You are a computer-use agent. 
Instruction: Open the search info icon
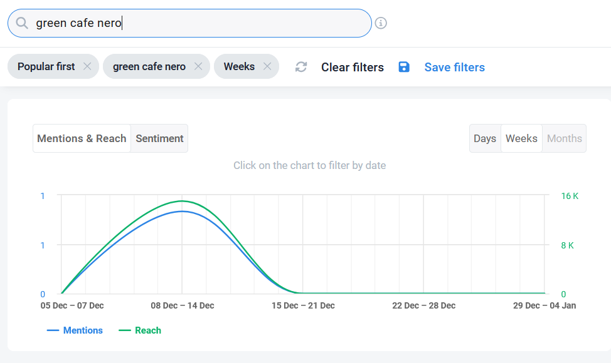coord(381,23)
